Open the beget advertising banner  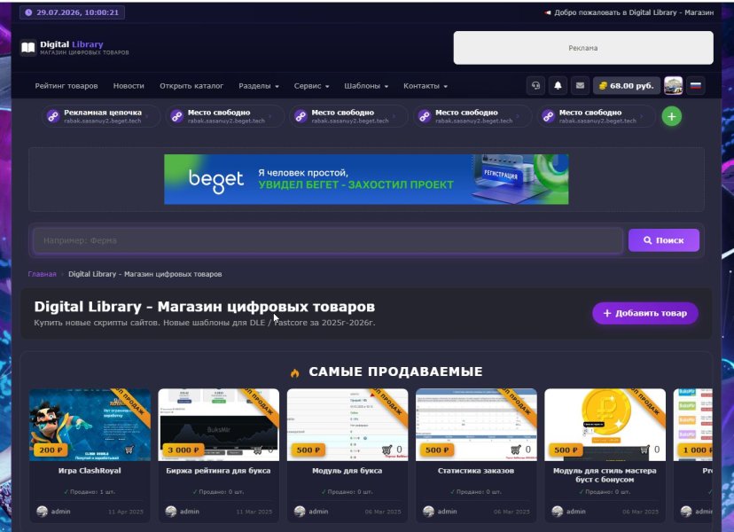366,179
